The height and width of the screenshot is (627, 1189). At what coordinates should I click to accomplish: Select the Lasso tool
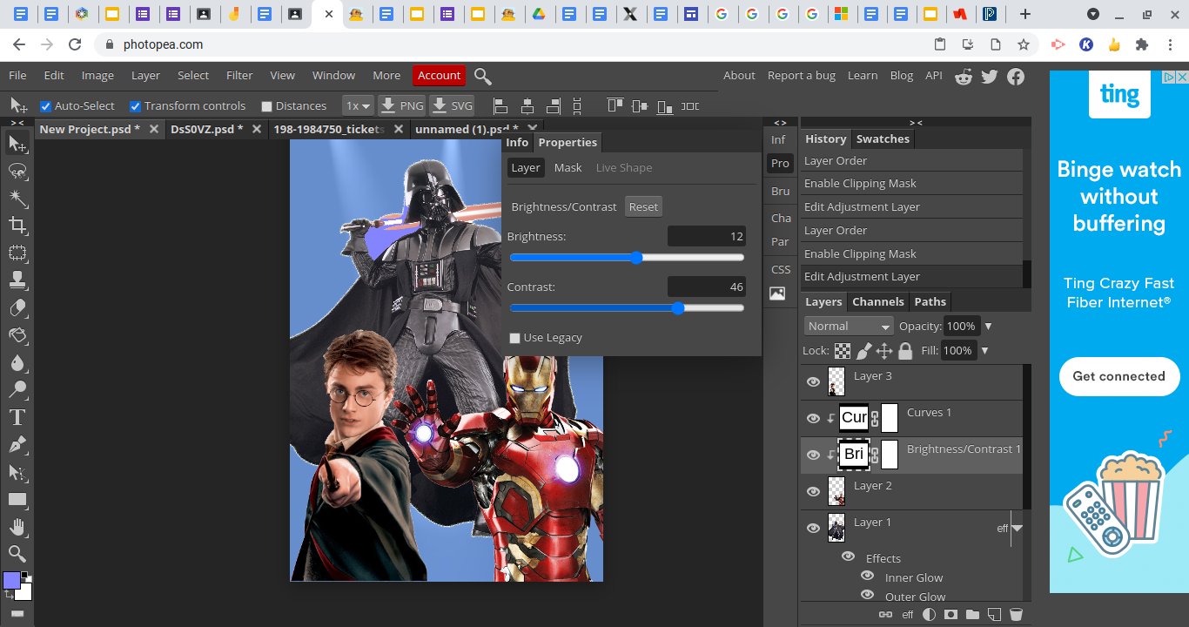point(17,172)
